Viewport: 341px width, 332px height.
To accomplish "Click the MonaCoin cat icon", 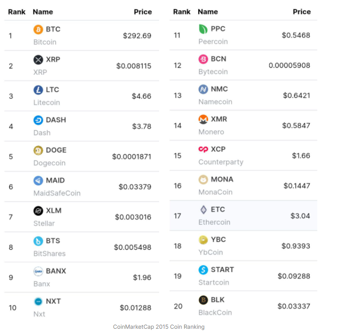I will coord(203,179).
